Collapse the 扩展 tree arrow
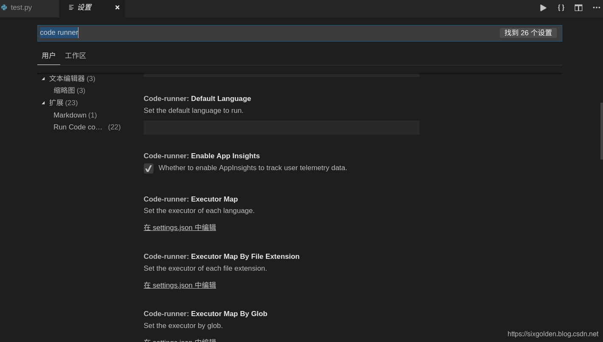Screen dimensions: 603x342 [43, 103]
